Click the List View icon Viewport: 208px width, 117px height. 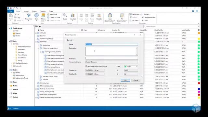[x=131, y=20]
